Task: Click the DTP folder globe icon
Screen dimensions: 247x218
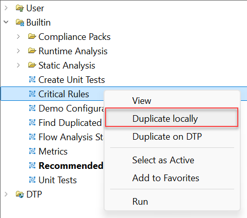Action: tap(20, 194)
